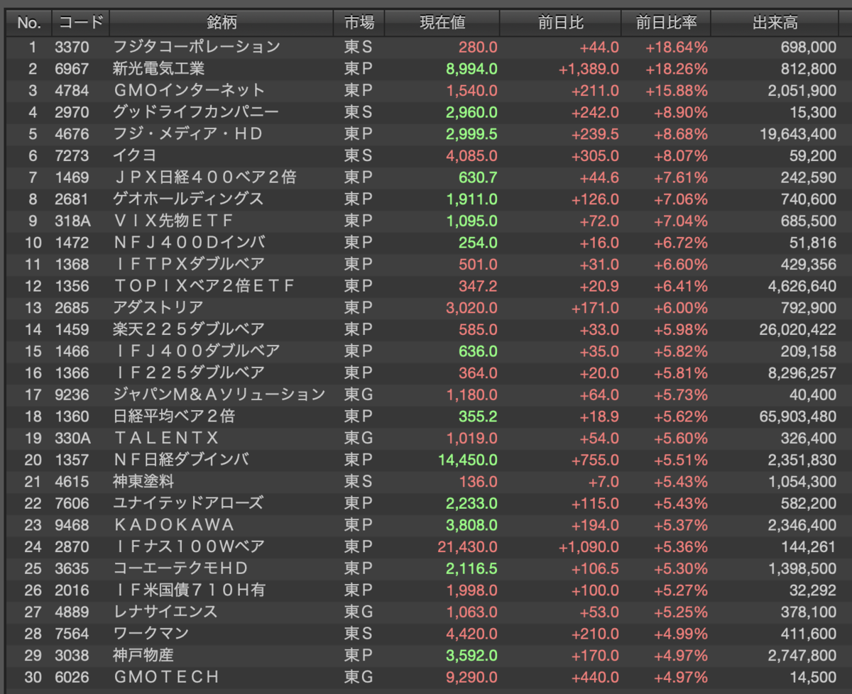The image size is (852, 694).
Task: Click current price 21,430.0
Action: click(468, 546)
